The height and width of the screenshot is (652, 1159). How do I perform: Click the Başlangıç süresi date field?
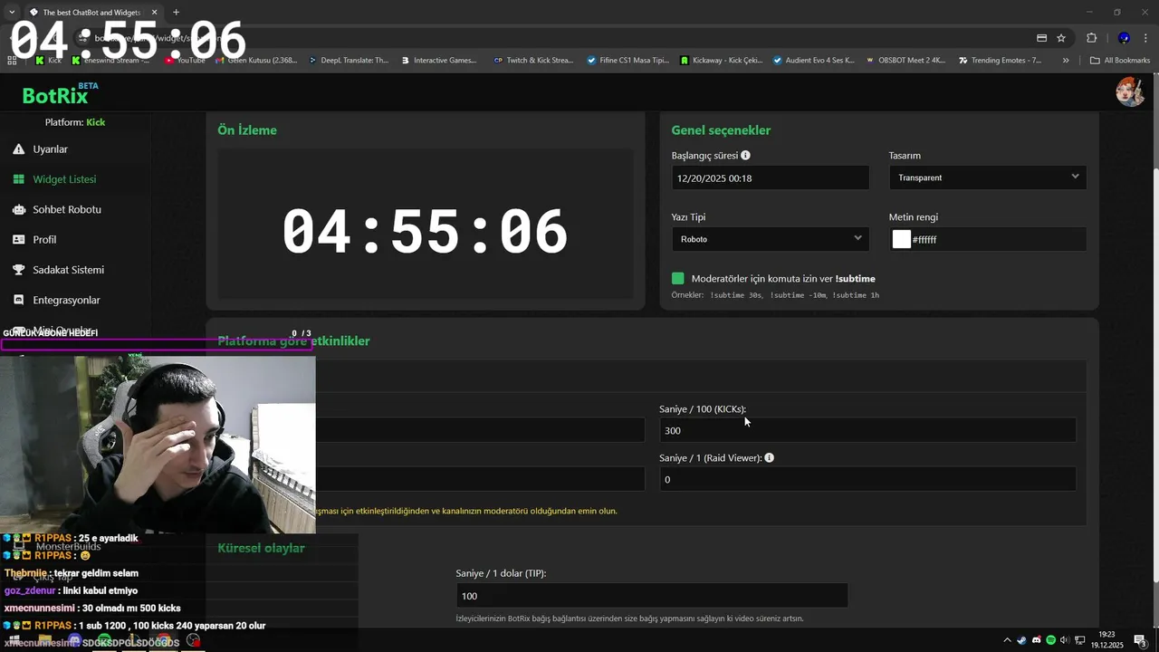tap(770, 178)
